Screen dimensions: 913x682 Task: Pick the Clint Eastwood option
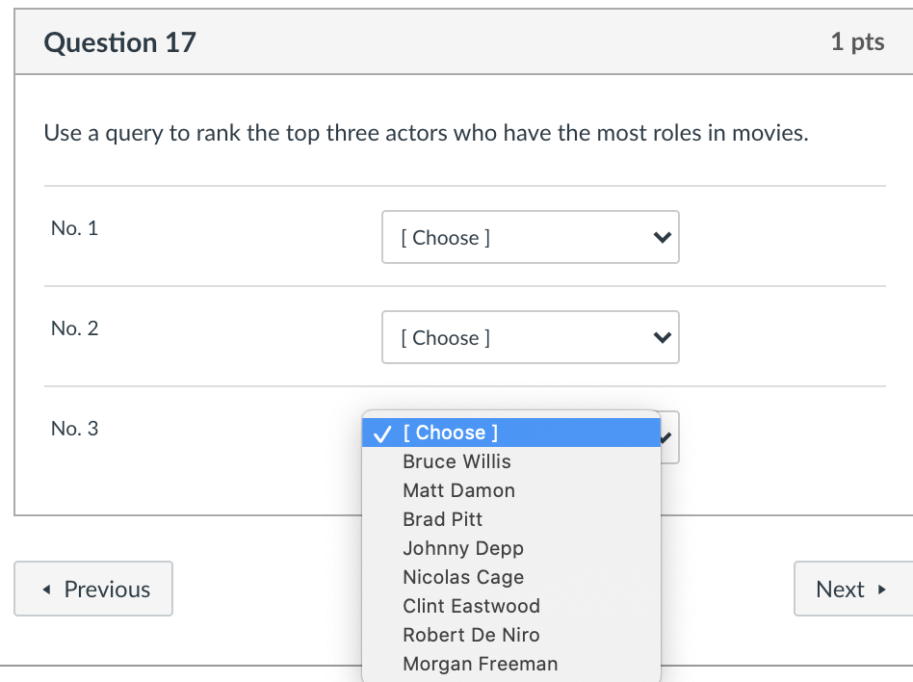point(471,606)
